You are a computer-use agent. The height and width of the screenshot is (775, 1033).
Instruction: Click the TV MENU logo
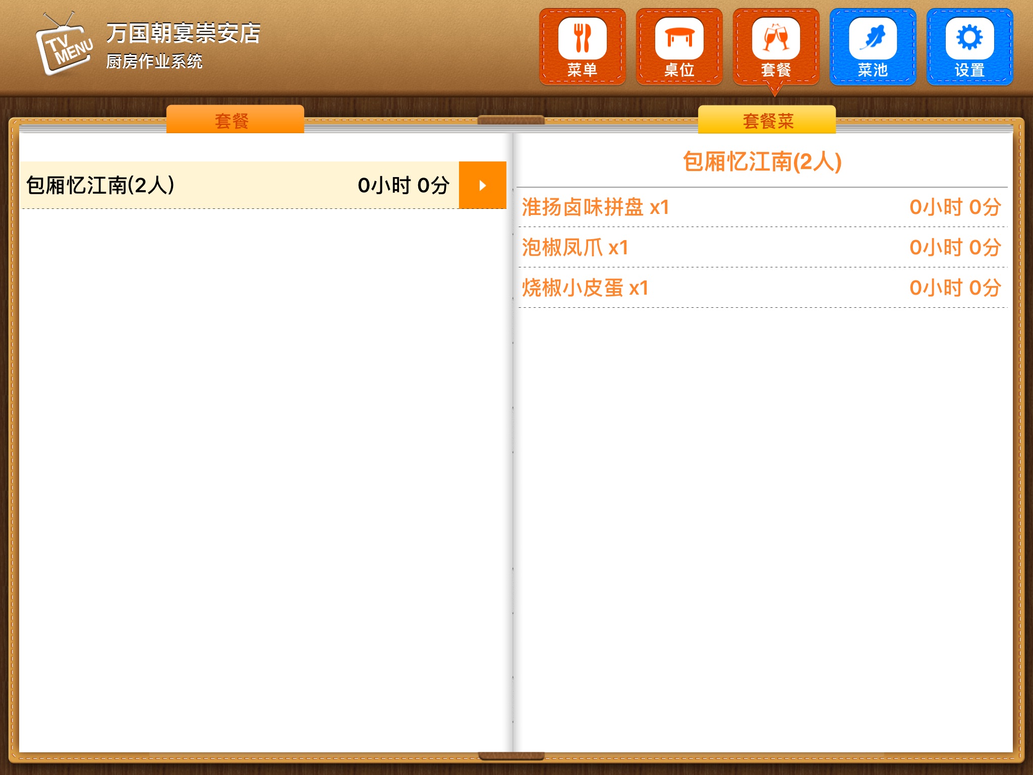click(65, 45)
